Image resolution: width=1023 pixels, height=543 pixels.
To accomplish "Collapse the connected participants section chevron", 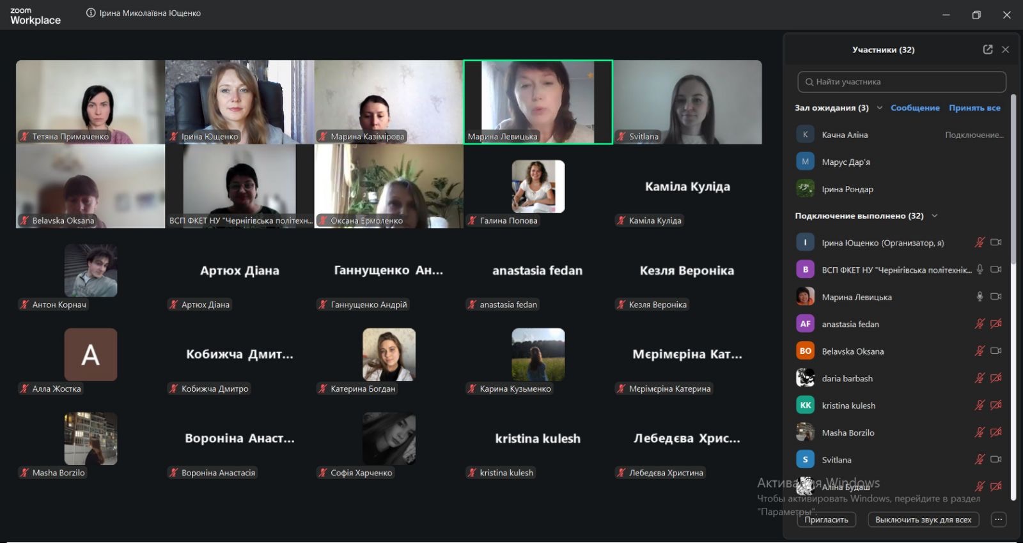I will coord(935,216).
